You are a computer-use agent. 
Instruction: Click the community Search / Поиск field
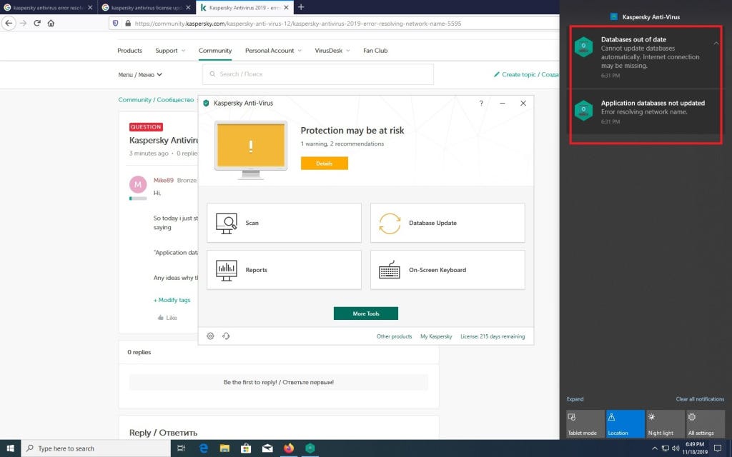(x=317, y=74)
